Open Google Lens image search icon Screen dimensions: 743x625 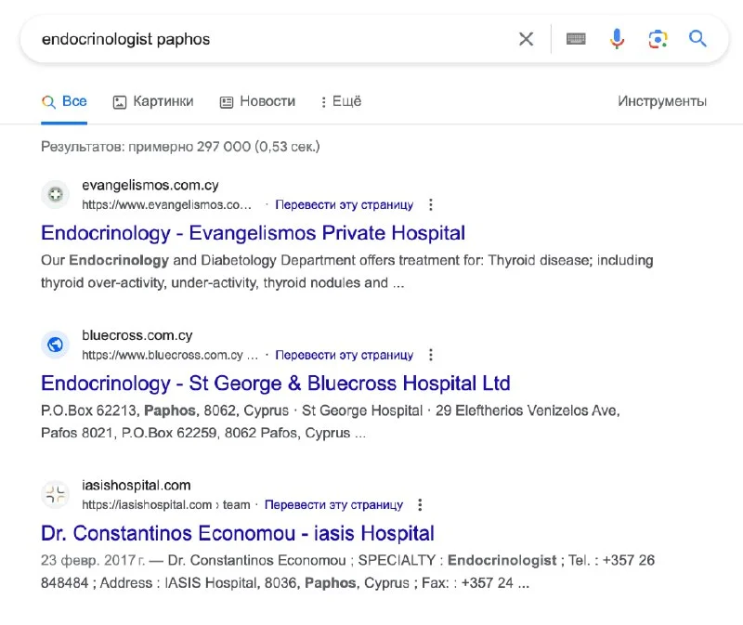pyautogui.click(x=658, y=39)
